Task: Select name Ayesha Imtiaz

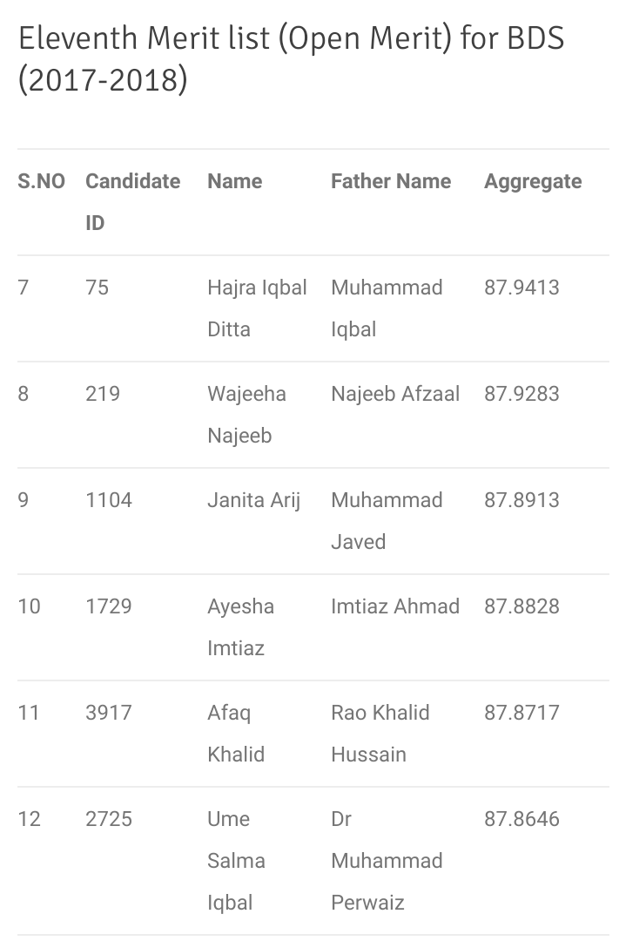Action: click(240, 626)
